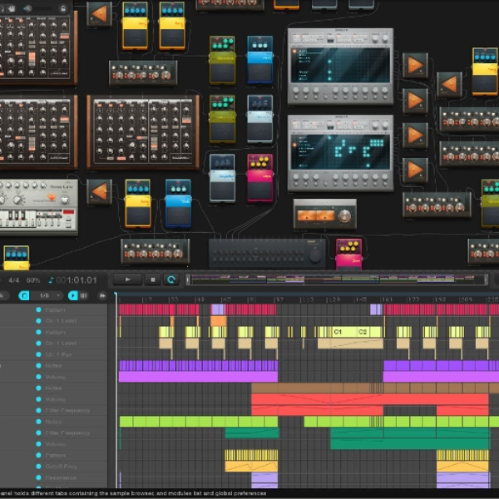Start playback with the play button
499x499 pixels.
coord(127,279)
